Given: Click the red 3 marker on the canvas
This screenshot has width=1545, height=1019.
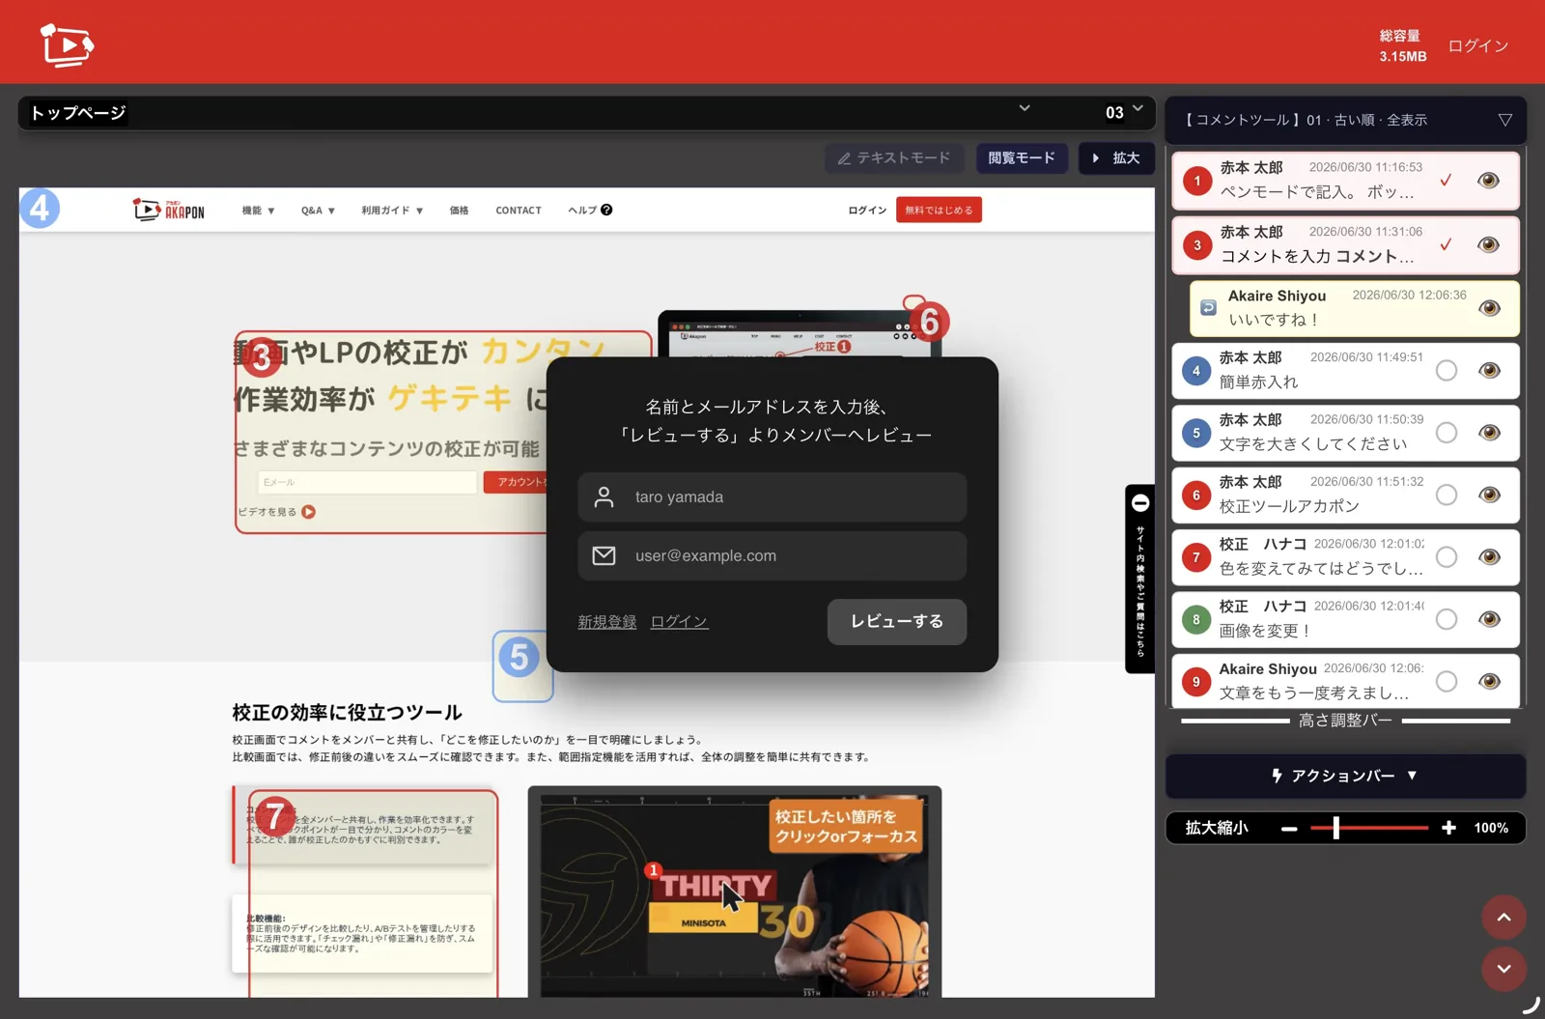Looking at the screenshot, I should [x=261, y=357].
